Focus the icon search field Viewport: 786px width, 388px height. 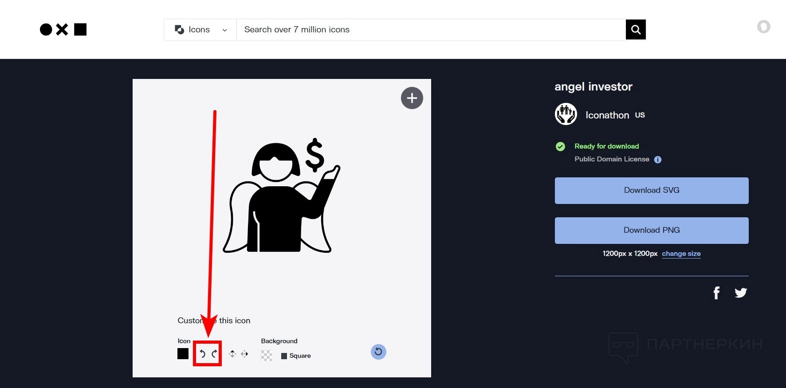431,30
